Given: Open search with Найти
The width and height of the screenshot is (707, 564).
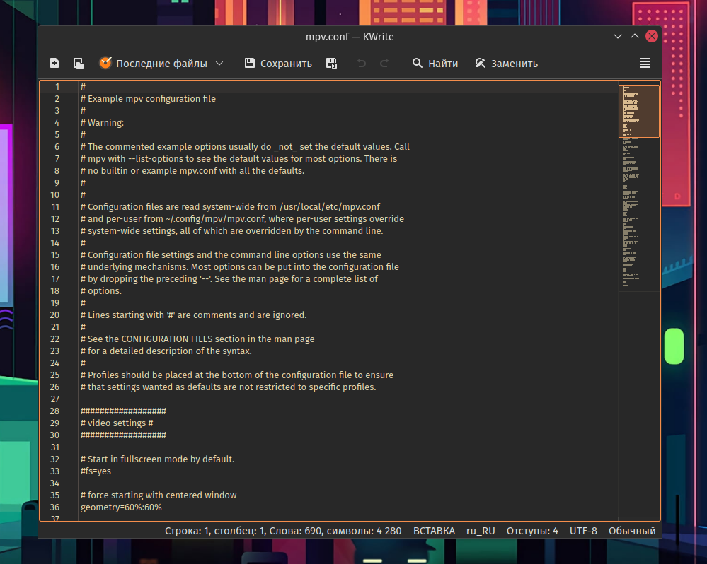Looking at the screenshot, I should tap(435, 64).
